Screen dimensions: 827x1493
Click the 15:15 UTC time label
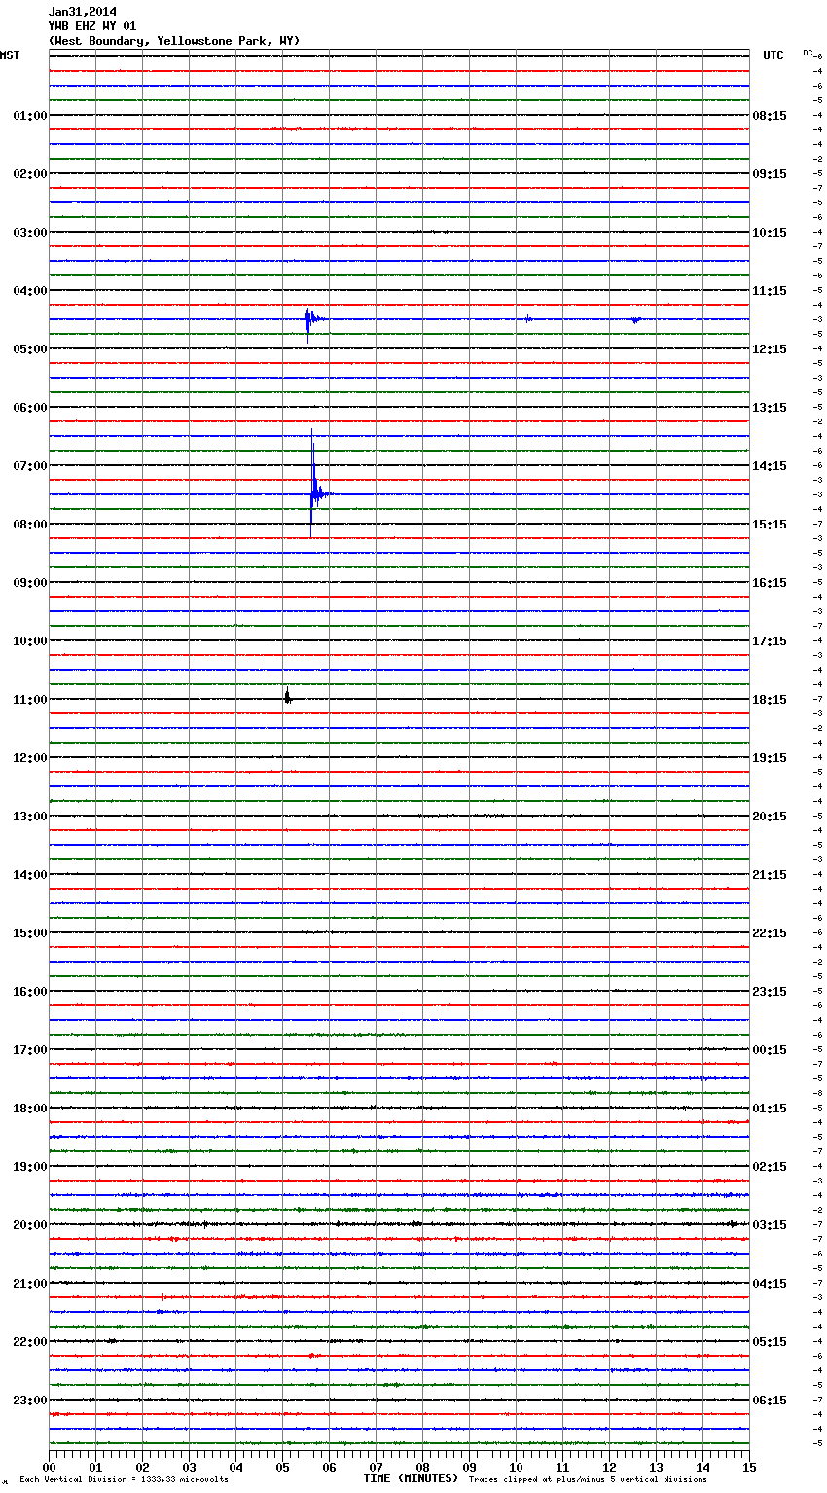pyautogui.click(x=770, y=525)
